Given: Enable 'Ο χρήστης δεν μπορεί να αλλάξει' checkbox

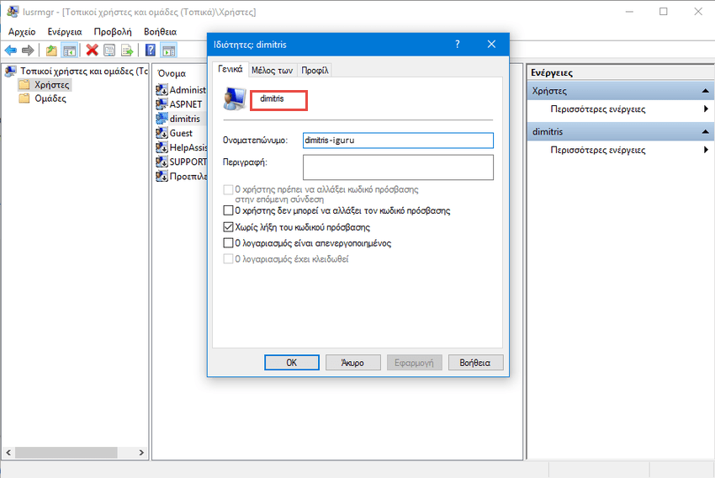Looking at the screenshot, I should click(229, 211).
